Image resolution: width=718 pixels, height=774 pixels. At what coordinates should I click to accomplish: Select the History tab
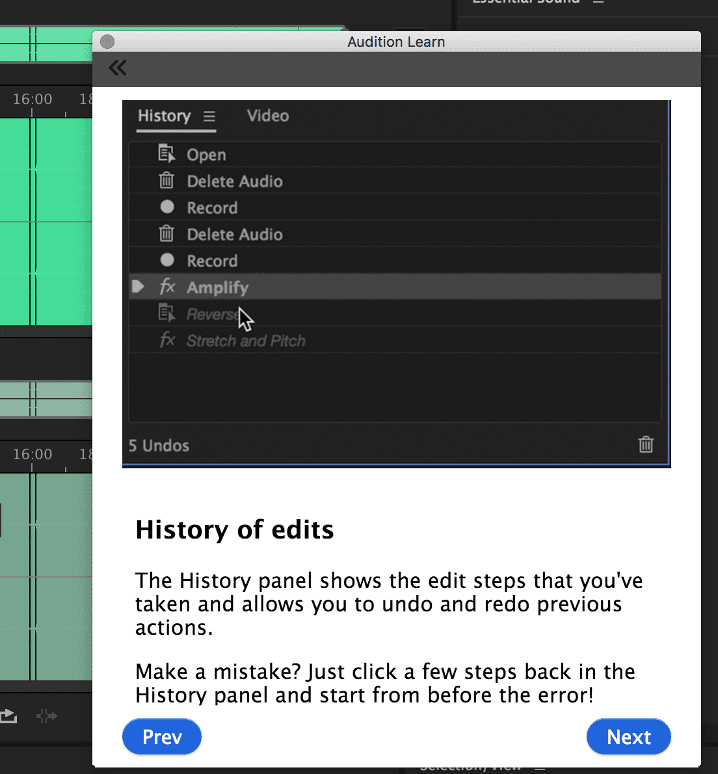pyautogui.click(x=165, y=116)
